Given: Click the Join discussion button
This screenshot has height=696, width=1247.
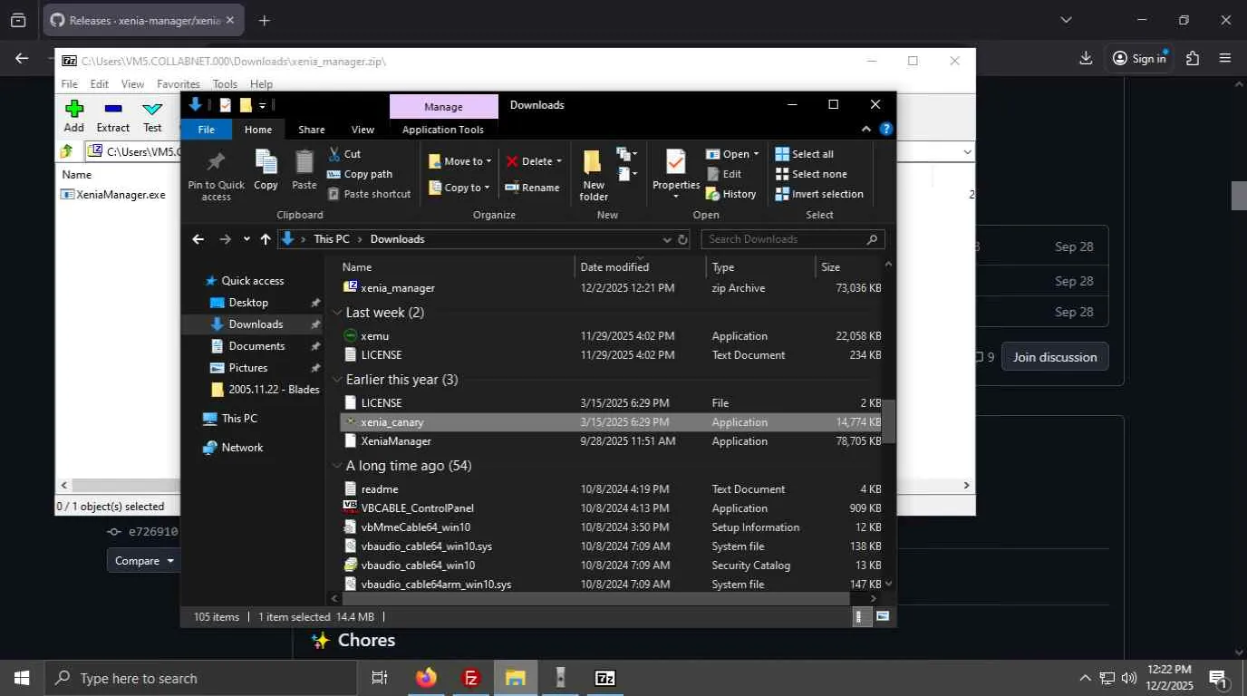Looking at the screenshot, I should pyautogui.click(x=1055, y=357).
